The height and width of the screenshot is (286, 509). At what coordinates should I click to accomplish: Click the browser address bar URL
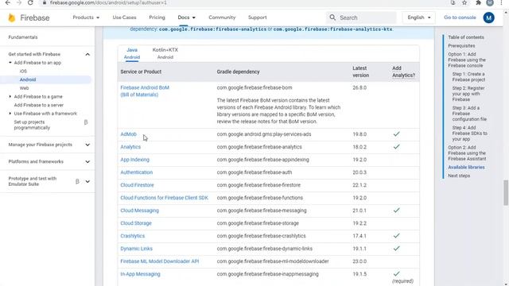(x=108, y=2)
